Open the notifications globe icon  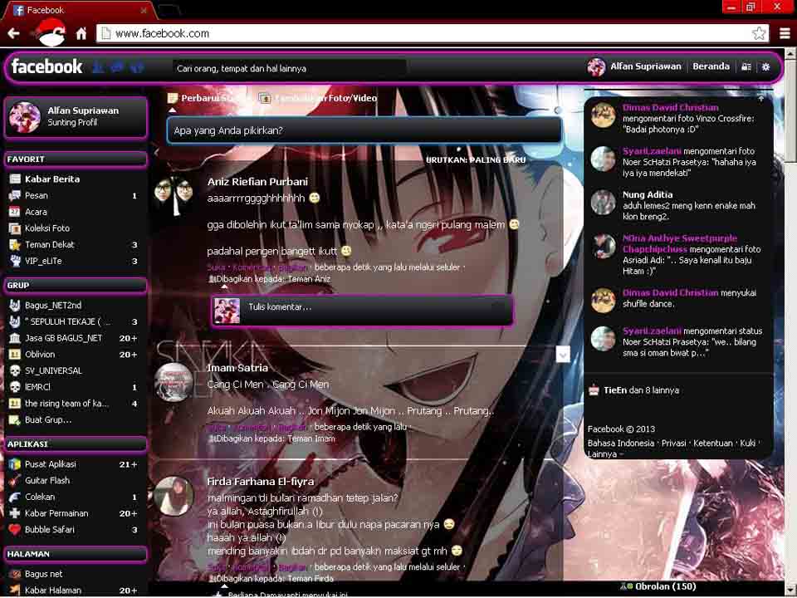[137, 66]
